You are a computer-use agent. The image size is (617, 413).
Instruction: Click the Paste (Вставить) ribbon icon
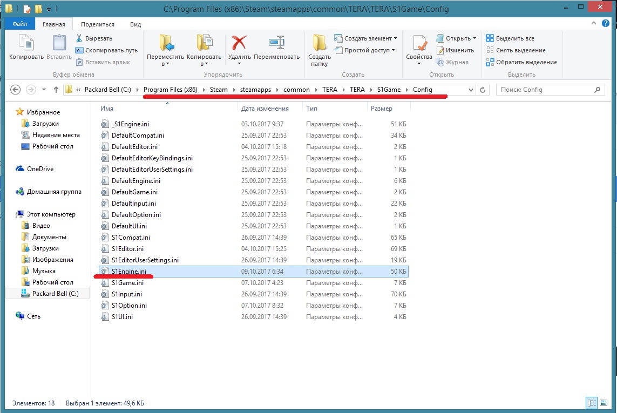tap(59, 43)
